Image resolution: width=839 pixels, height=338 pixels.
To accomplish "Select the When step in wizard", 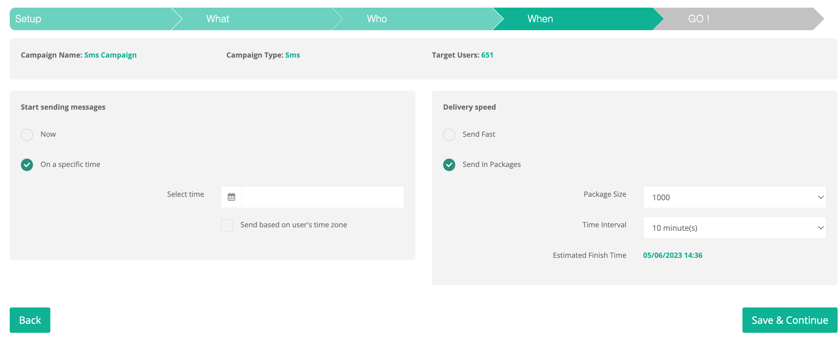I will coord(540,19).
